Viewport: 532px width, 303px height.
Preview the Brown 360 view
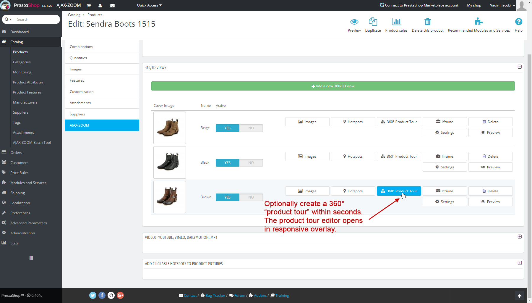coord(490,202)
